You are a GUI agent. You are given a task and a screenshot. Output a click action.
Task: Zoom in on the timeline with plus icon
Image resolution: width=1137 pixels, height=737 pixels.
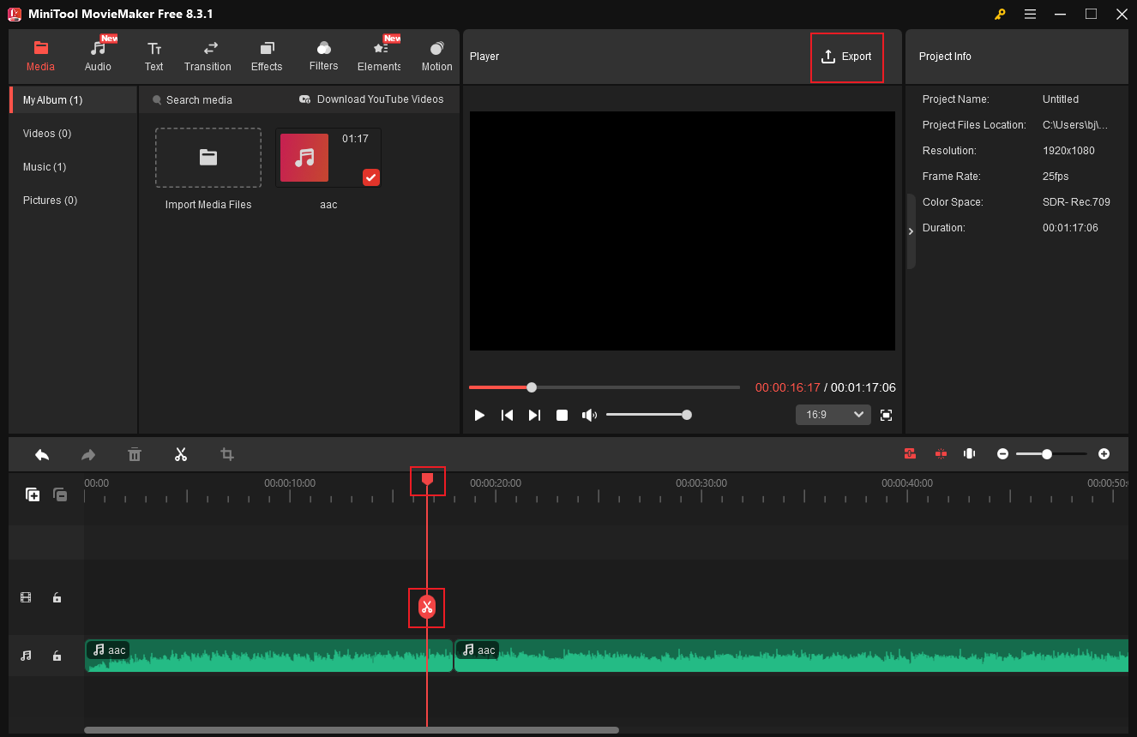point(1104,453)
